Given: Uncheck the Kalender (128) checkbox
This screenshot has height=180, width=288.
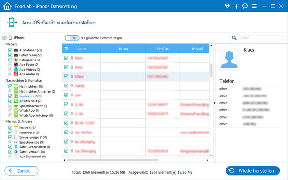Looking at the screenshot, I should click(x=10, y=132).
